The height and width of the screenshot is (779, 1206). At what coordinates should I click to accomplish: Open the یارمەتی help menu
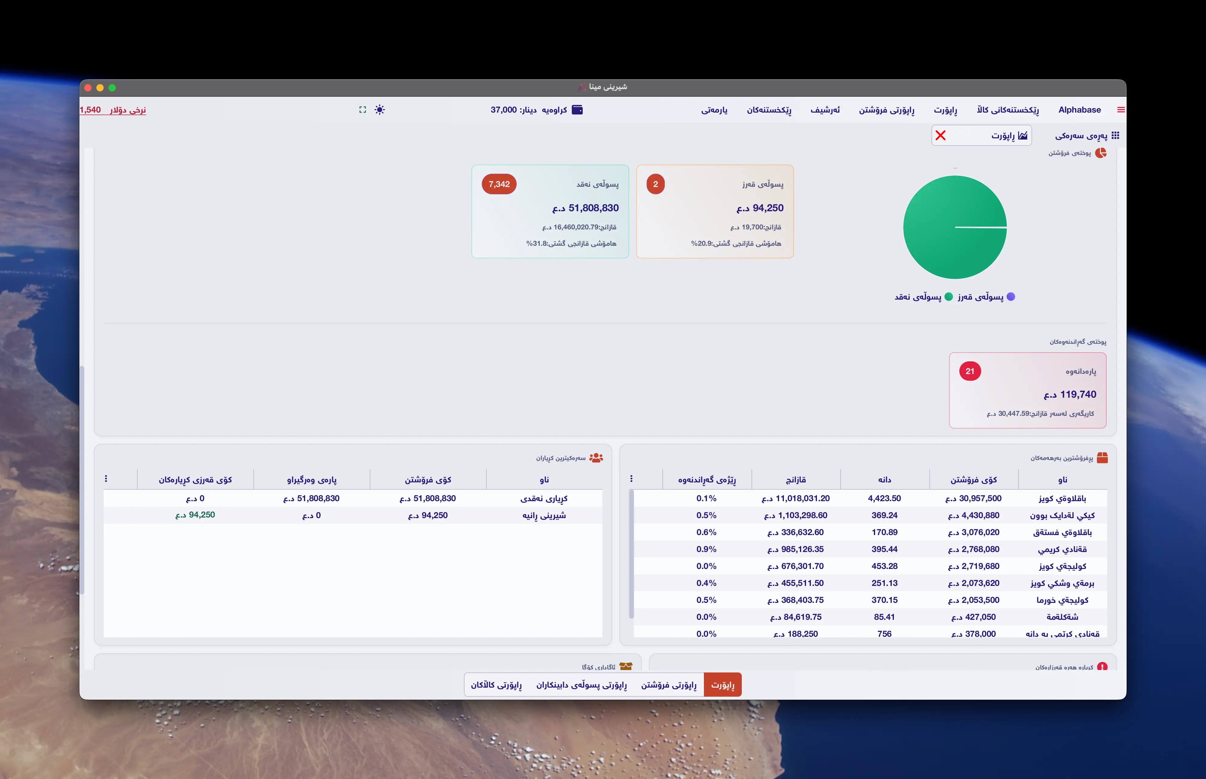pos(714,110)
